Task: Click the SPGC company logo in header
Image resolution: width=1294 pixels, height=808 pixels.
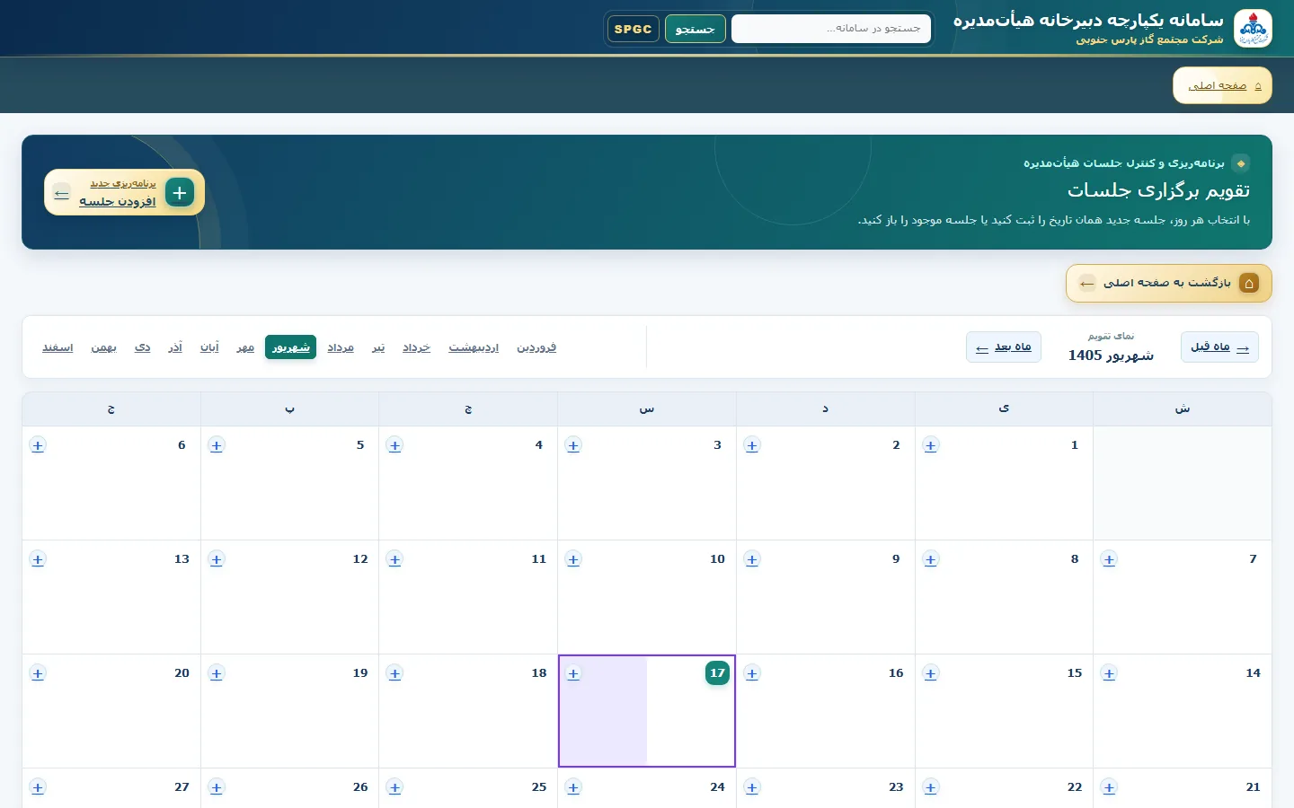Action: coord(1253,29)
